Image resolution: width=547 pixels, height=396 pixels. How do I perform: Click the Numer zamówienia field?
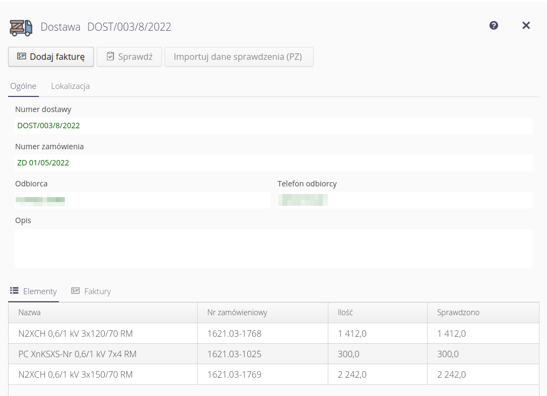[273, 163]
